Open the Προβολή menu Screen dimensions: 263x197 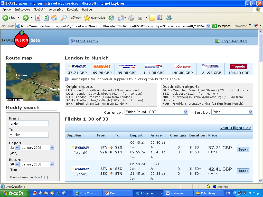tap(39, 9)
